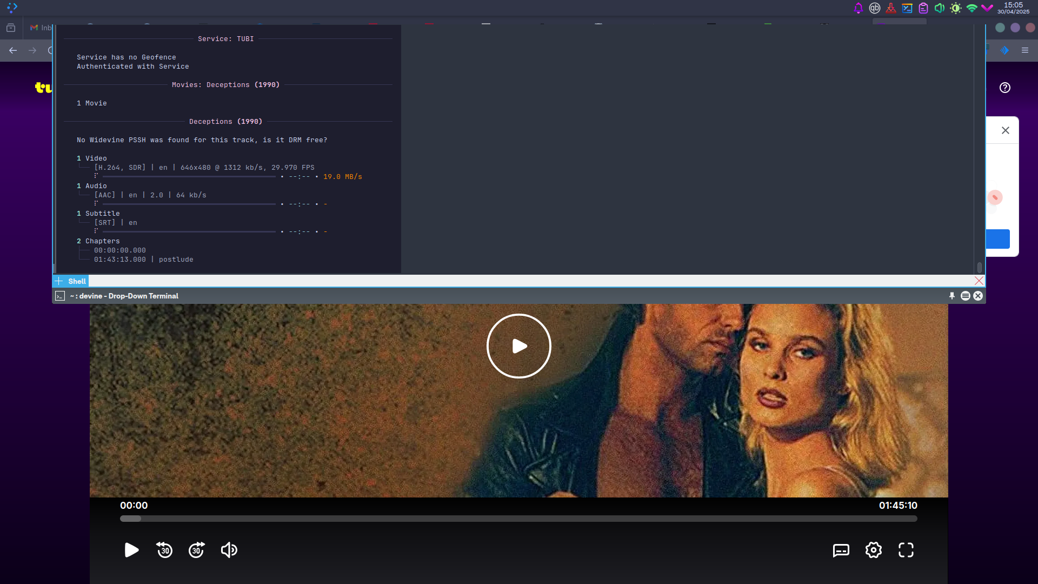1038x584 pixels.
Task: Go back with the browser back arrow
Action: (x=13, y=50)
